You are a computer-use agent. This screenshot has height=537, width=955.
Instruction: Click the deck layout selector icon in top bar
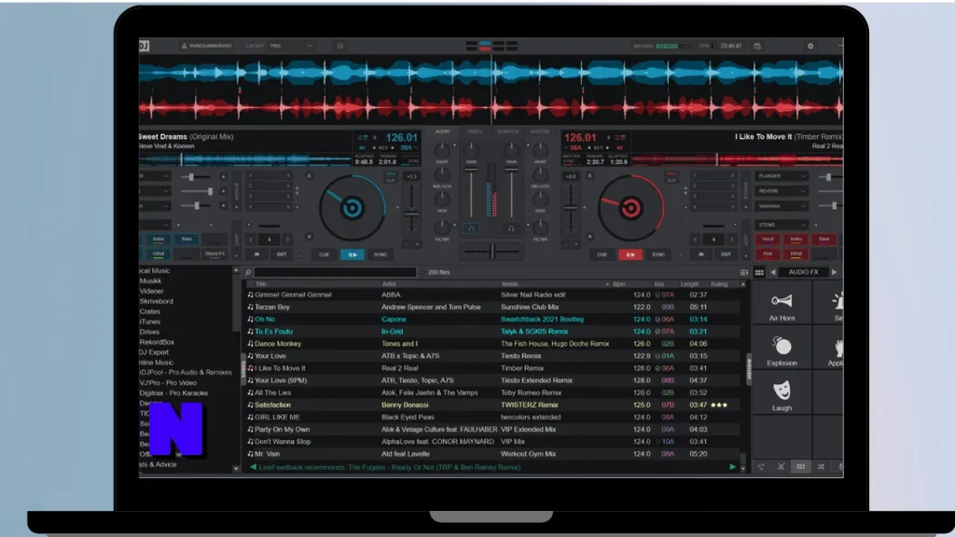(491, 47)
